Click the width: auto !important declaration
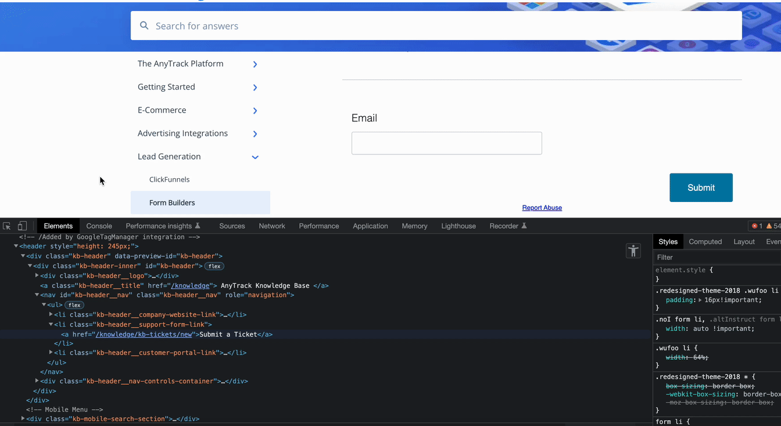This screenshot has width=781, height=426. [x=710, y=328]
